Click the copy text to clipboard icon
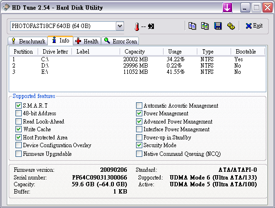 click(192, 26)
